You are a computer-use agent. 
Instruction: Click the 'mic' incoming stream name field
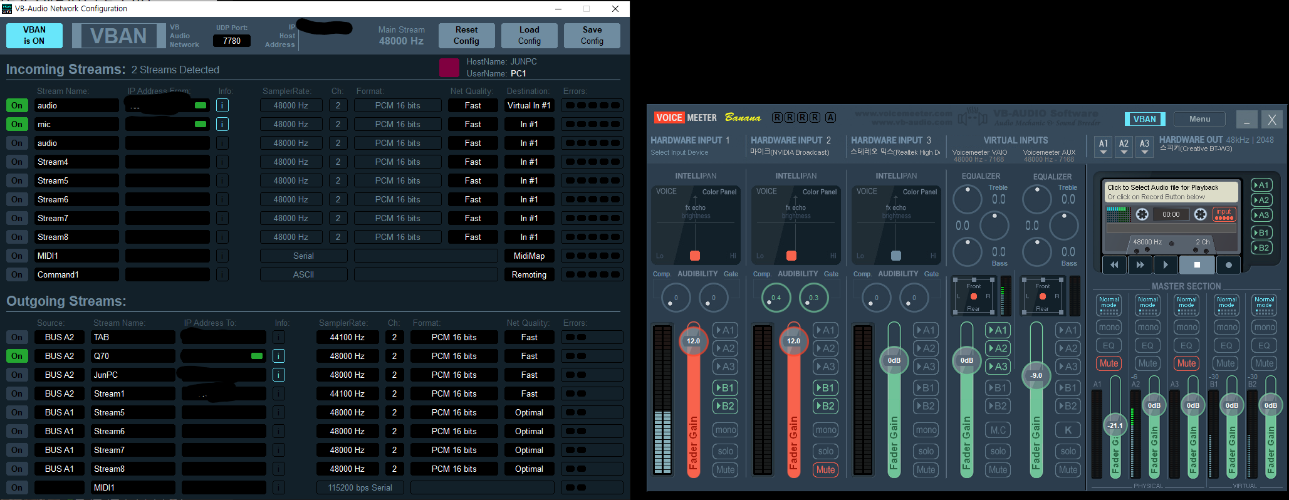(x=76, y=124)
